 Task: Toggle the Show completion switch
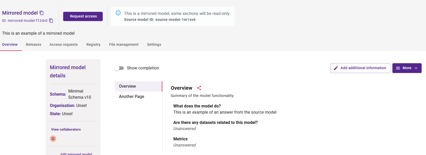click(119, 68)
